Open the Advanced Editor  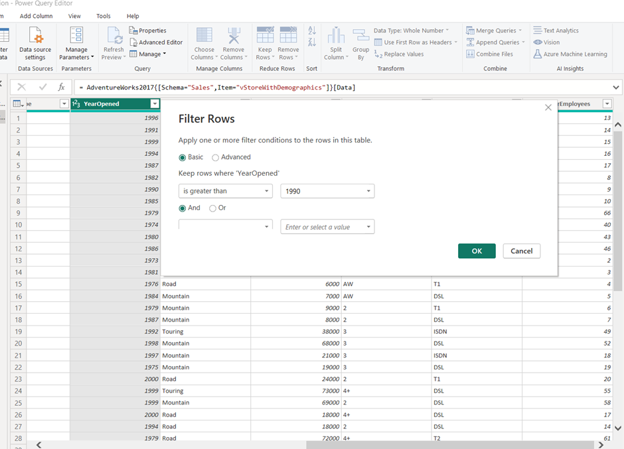(156, 42)
